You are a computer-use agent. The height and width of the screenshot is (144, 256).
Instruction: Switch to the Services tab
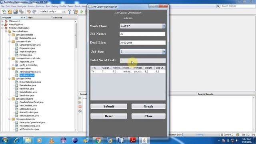[58, 18]
